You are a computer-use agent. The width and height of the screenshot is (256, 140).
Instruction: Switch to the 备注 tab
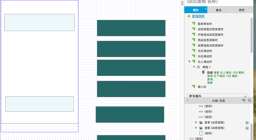pyautogui.click(x=219, y=10)
